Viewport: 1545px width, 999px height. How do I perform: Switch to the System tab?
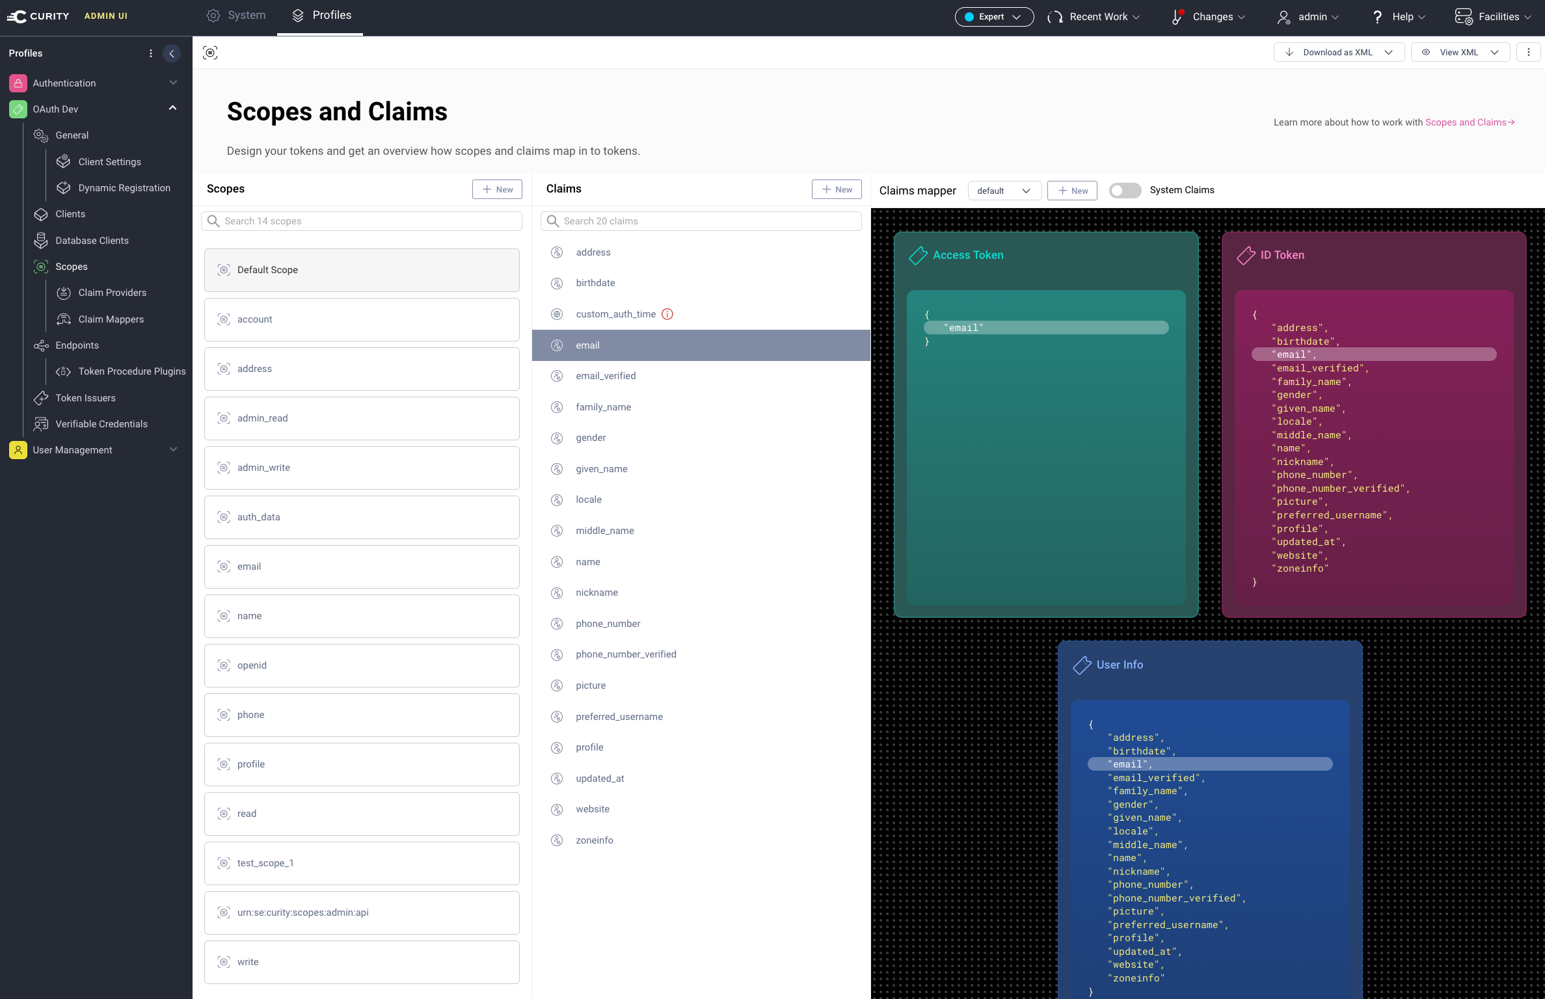237,16
